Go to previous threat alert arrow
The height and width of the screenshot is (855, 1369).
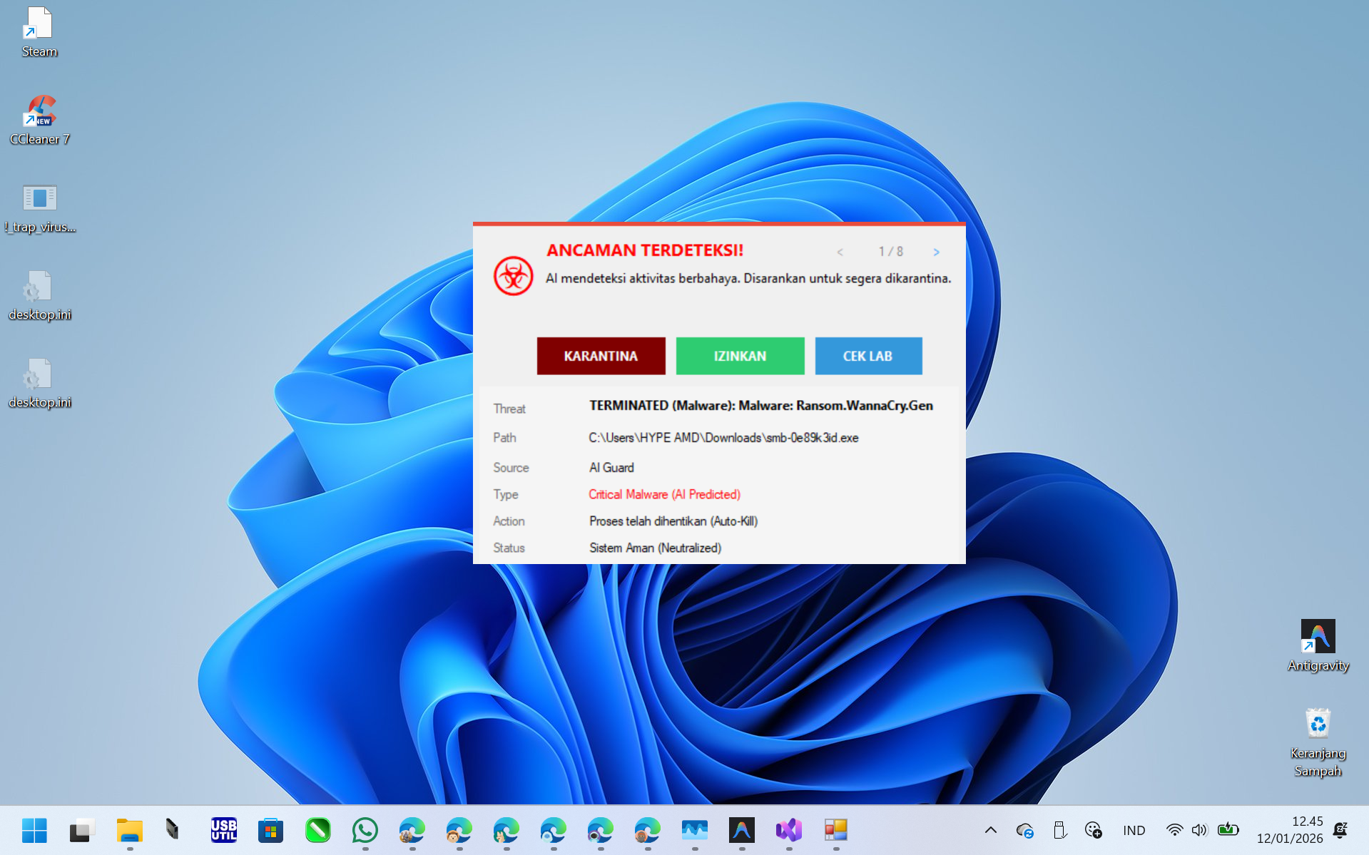[840, 252]
